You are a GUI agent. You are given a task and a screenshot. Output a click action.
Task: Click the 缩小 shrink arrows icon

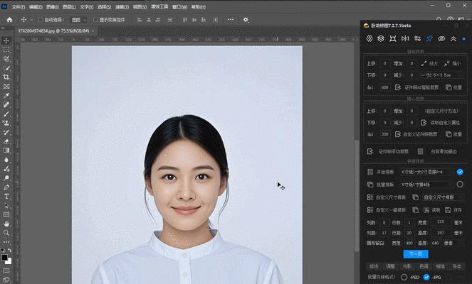(446, 63)
